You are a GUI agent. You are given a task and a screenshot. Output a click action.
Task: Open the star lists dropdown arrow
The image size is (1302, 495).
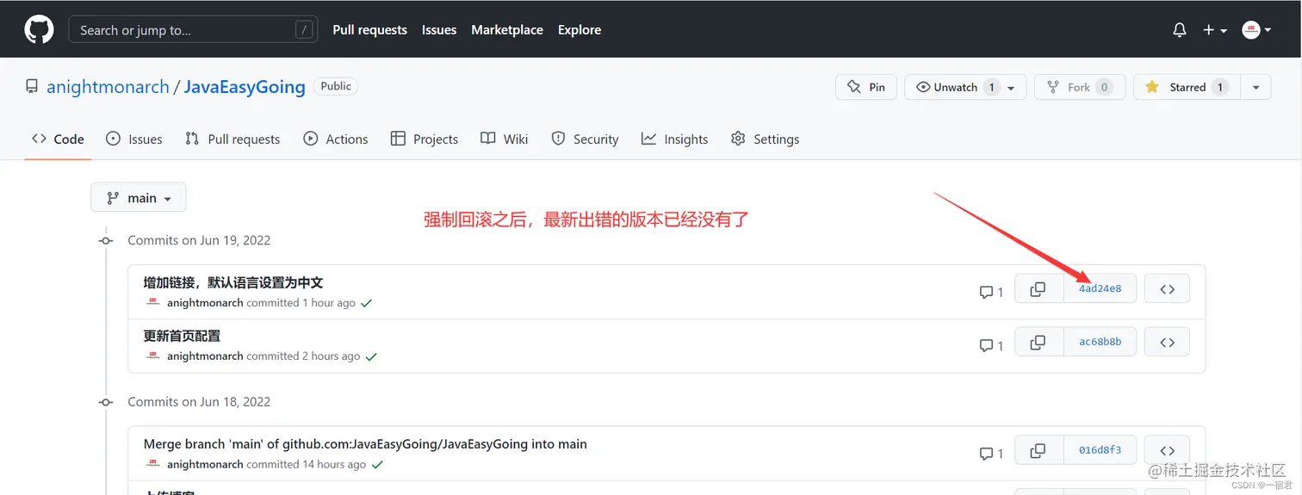tap(1255, 88)
